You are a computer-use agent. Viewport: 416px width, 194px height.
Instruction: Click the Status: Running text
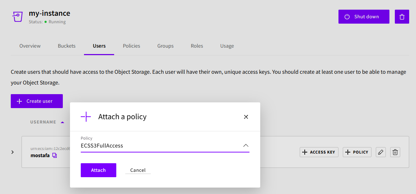(x=47, y=22)
